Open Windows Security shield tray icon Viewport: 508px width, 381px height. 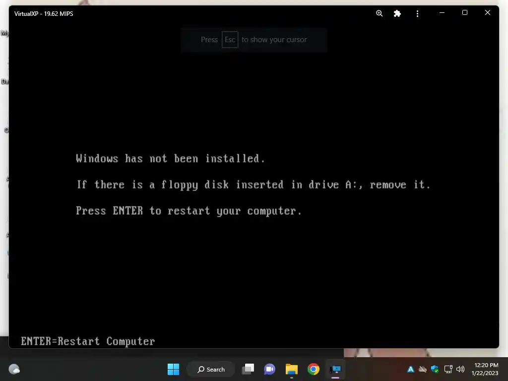click(x=435, y=369)
